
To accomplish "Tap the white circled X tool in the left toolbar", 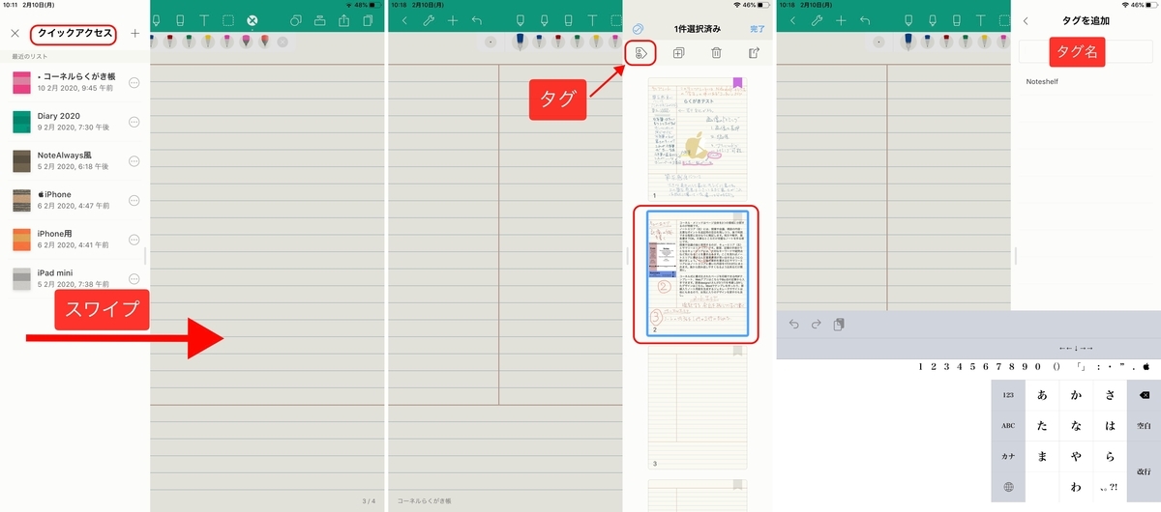I will [252, 19].
